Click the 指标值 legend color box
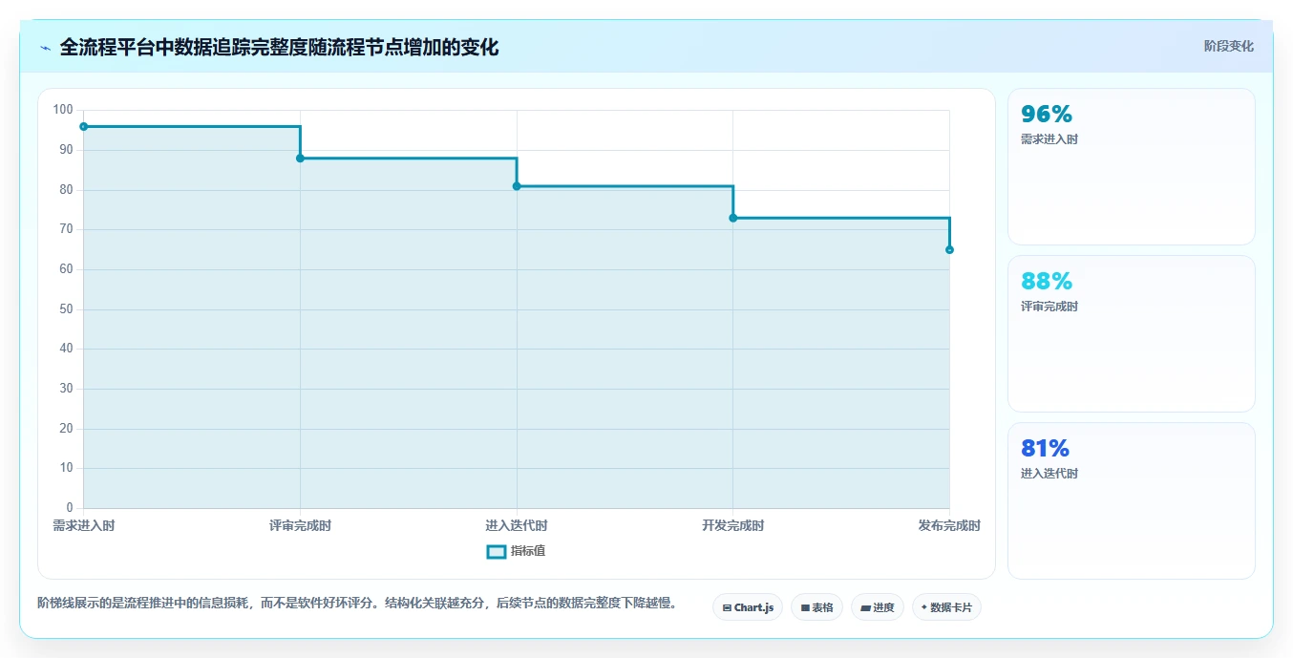The height and width of the screenshot is (658, 1293). click(497, 551)
